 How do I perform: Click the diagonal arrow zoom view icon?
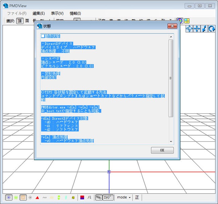[204, 29]
